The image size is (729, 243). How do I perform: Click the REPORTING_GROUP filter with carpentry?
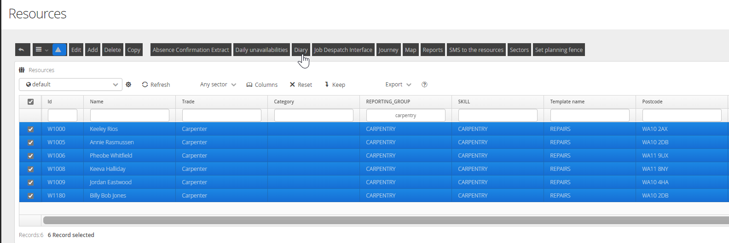[406, 115]
